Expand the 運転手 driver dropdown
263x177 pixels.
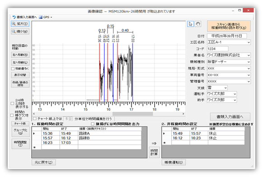click(235, 94)
